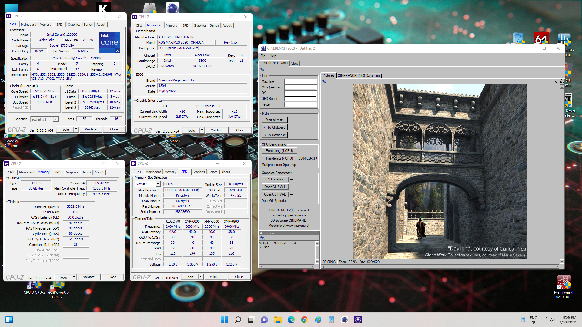This screenshot has width=582, height=327.
Task: Open the Socket #1 selection dropdown
Action: coord(56,119)
